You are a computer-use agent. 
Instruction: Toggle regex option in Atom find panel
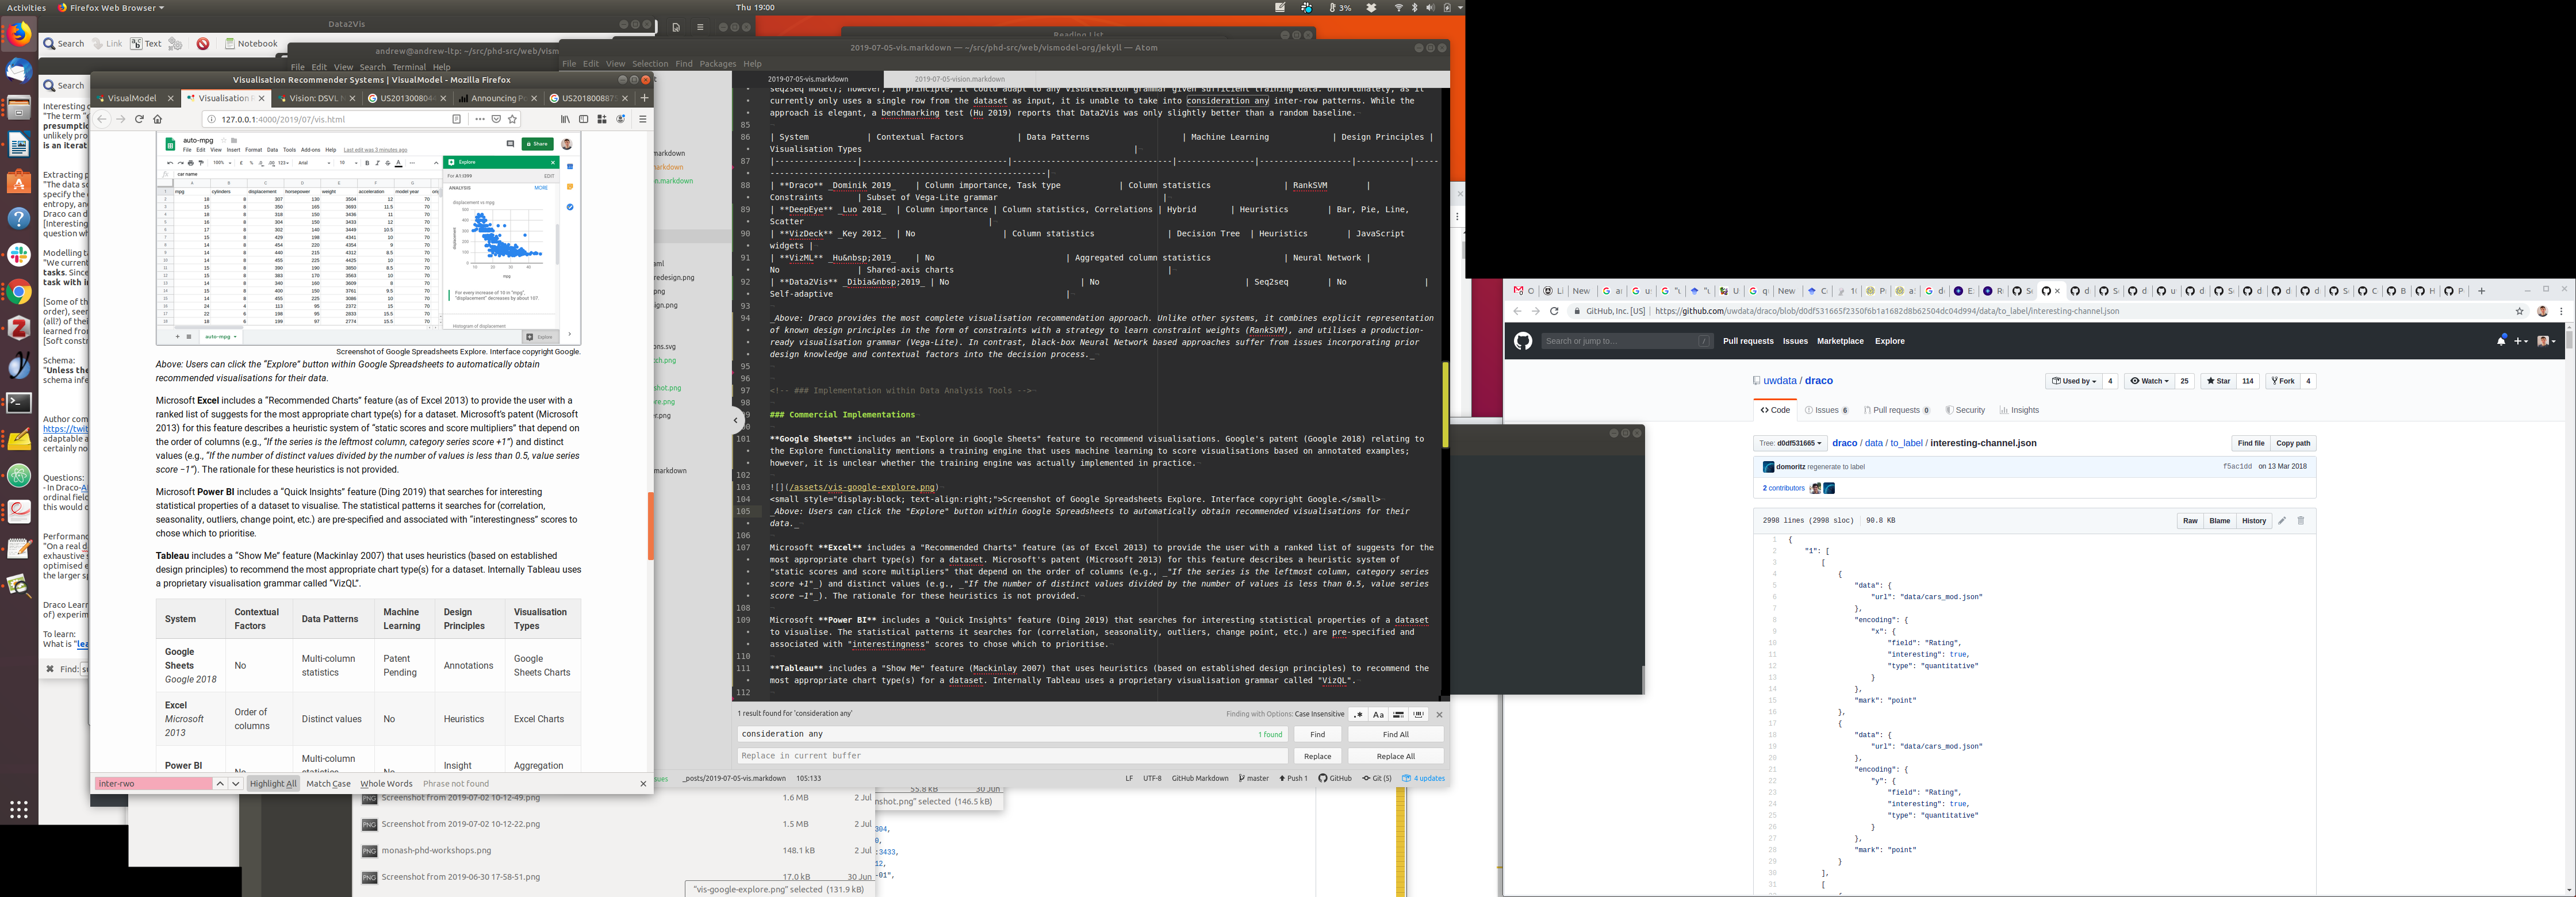pyautogui.click(x=1358, y=715)
